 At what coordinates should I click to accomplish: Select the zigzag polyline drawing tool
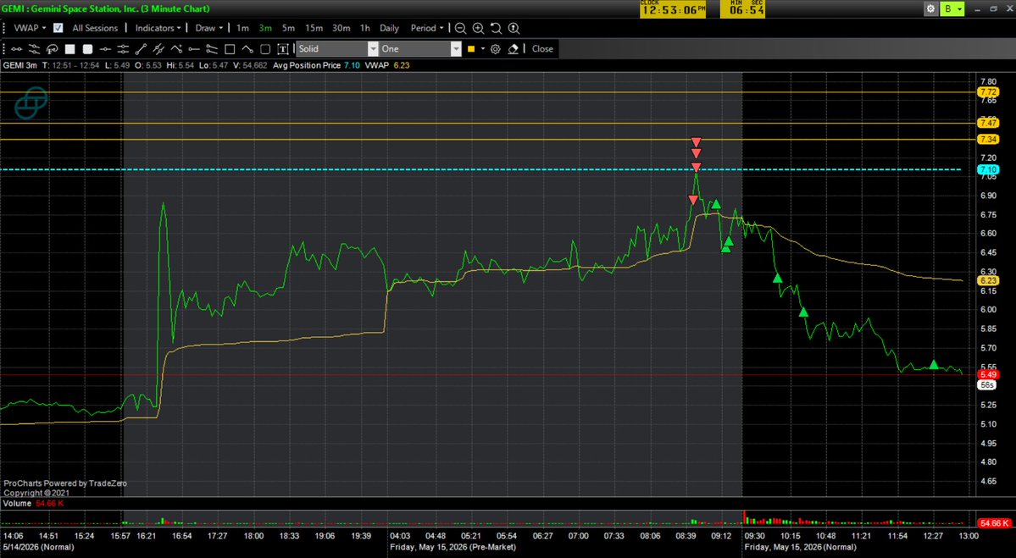176,48
